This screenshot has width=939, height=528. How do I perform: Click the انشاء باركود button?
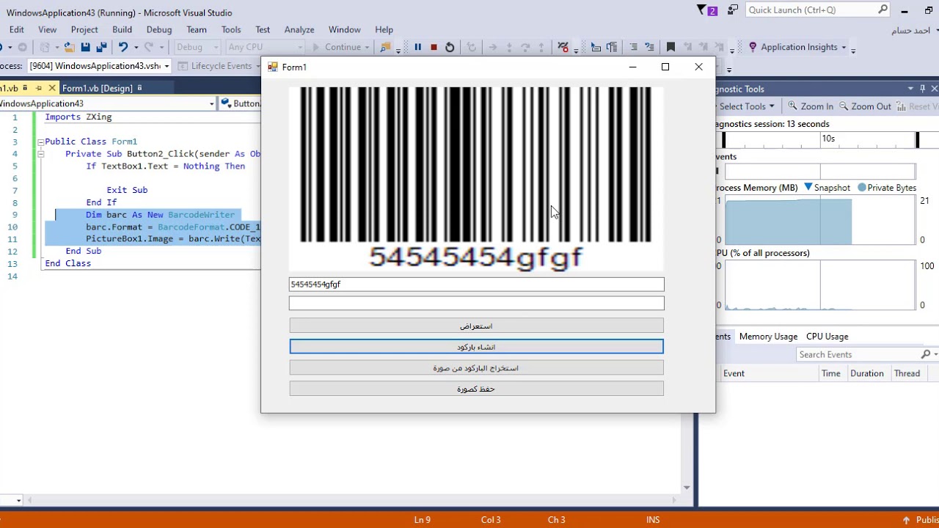pos(476,347)
